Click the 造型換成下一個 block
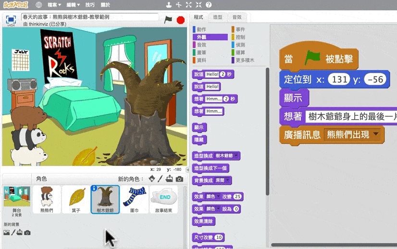The height and width of the screenshot is (249, 397). coord(211,168)
